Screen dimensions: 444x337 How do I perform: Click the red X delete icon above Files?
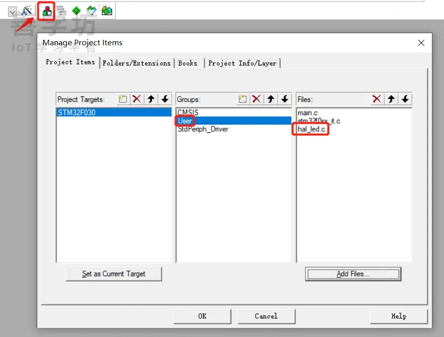376,99
